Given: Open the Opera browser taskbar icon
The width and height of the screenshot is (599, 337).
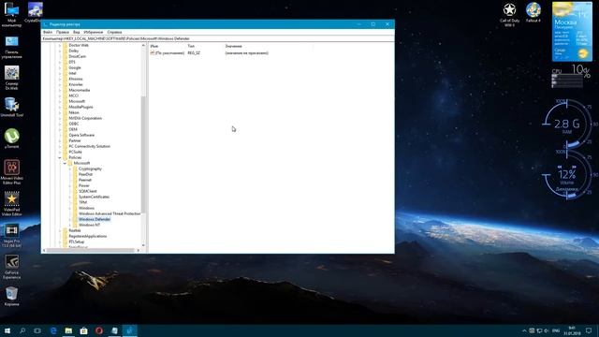Looking at the screenshot, I should (99, 330).
